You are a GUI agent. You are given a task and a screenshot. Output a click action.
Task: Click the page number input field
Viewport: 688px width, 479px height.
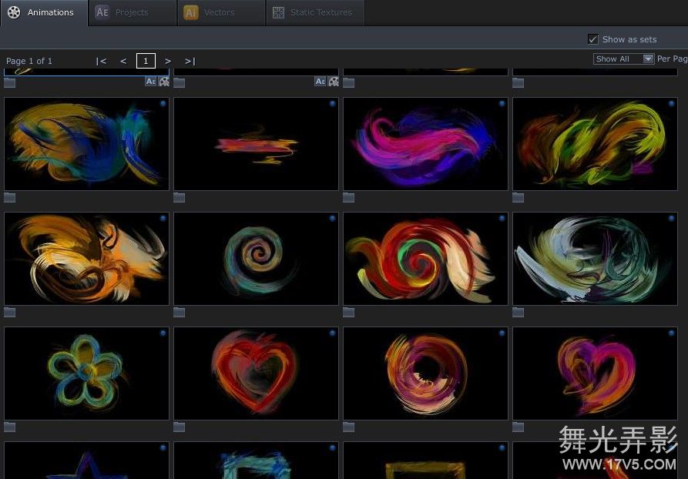[x=146, y=61]
